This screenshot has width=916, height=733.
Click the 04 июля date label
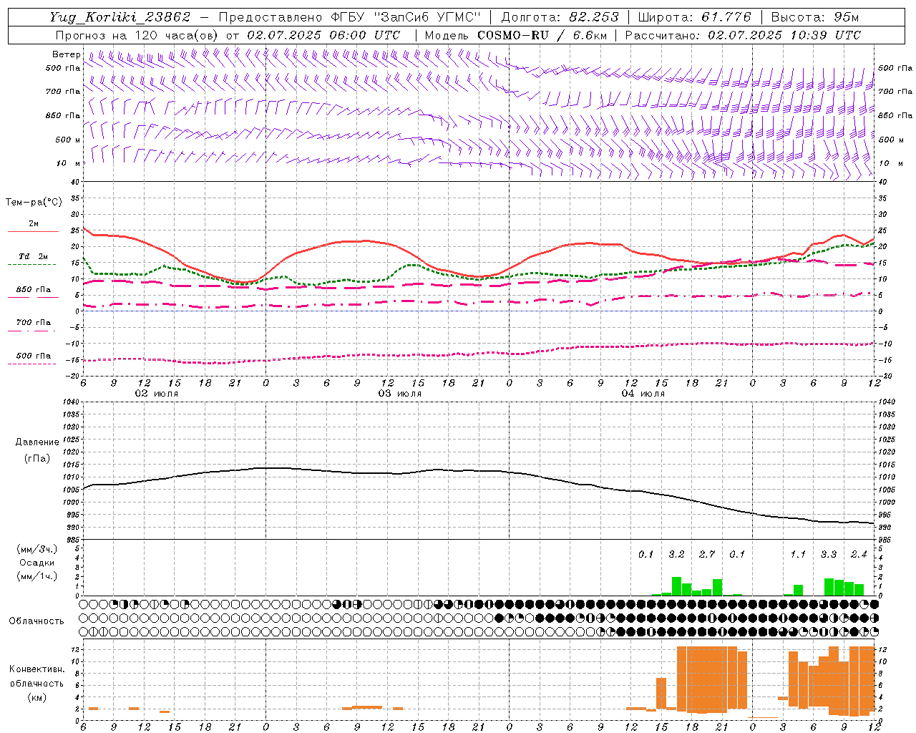(x=643, y=394)
